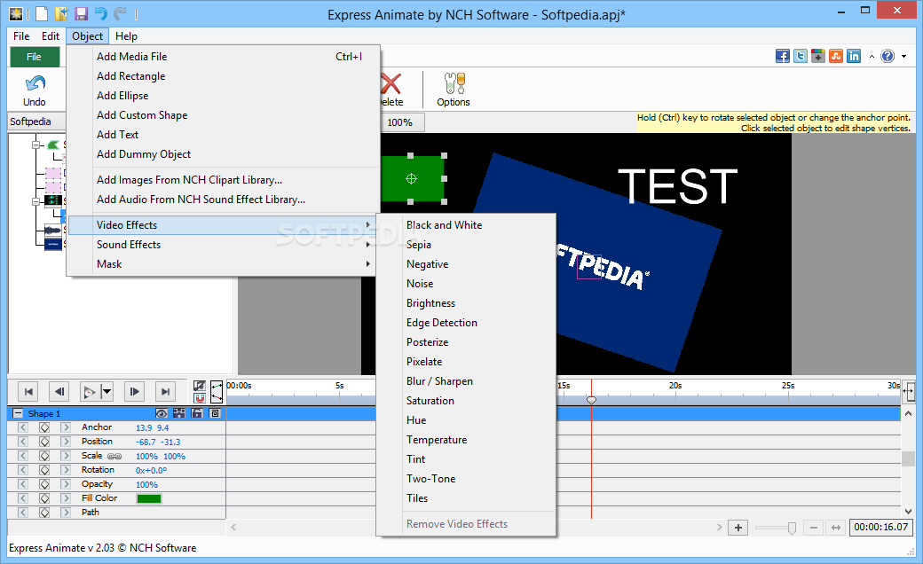Step back one frame button

click(x=59, y=392)
